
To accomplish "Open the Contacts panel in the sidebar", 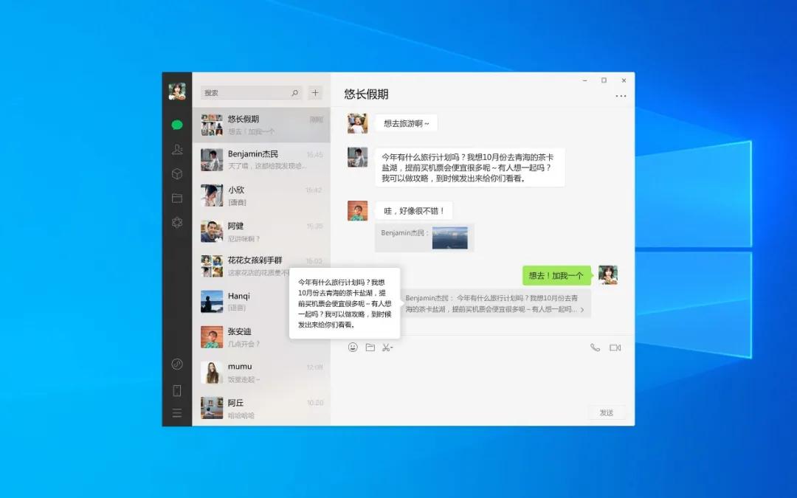I will click(x=176, y=150).
